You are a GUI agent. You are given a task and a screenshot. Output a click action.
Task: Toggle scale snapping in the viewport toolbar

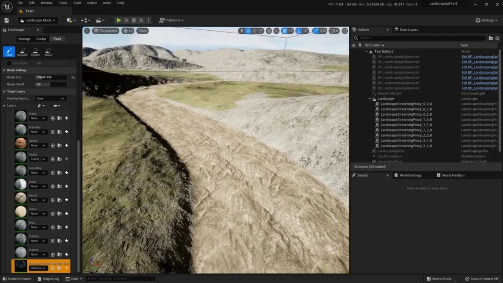pyautogui.click(x=316, y=31)
